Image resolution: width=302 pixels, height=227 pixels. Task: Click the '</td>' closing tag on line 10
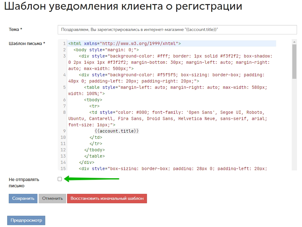pyautogui.click(x=96, y=138)
